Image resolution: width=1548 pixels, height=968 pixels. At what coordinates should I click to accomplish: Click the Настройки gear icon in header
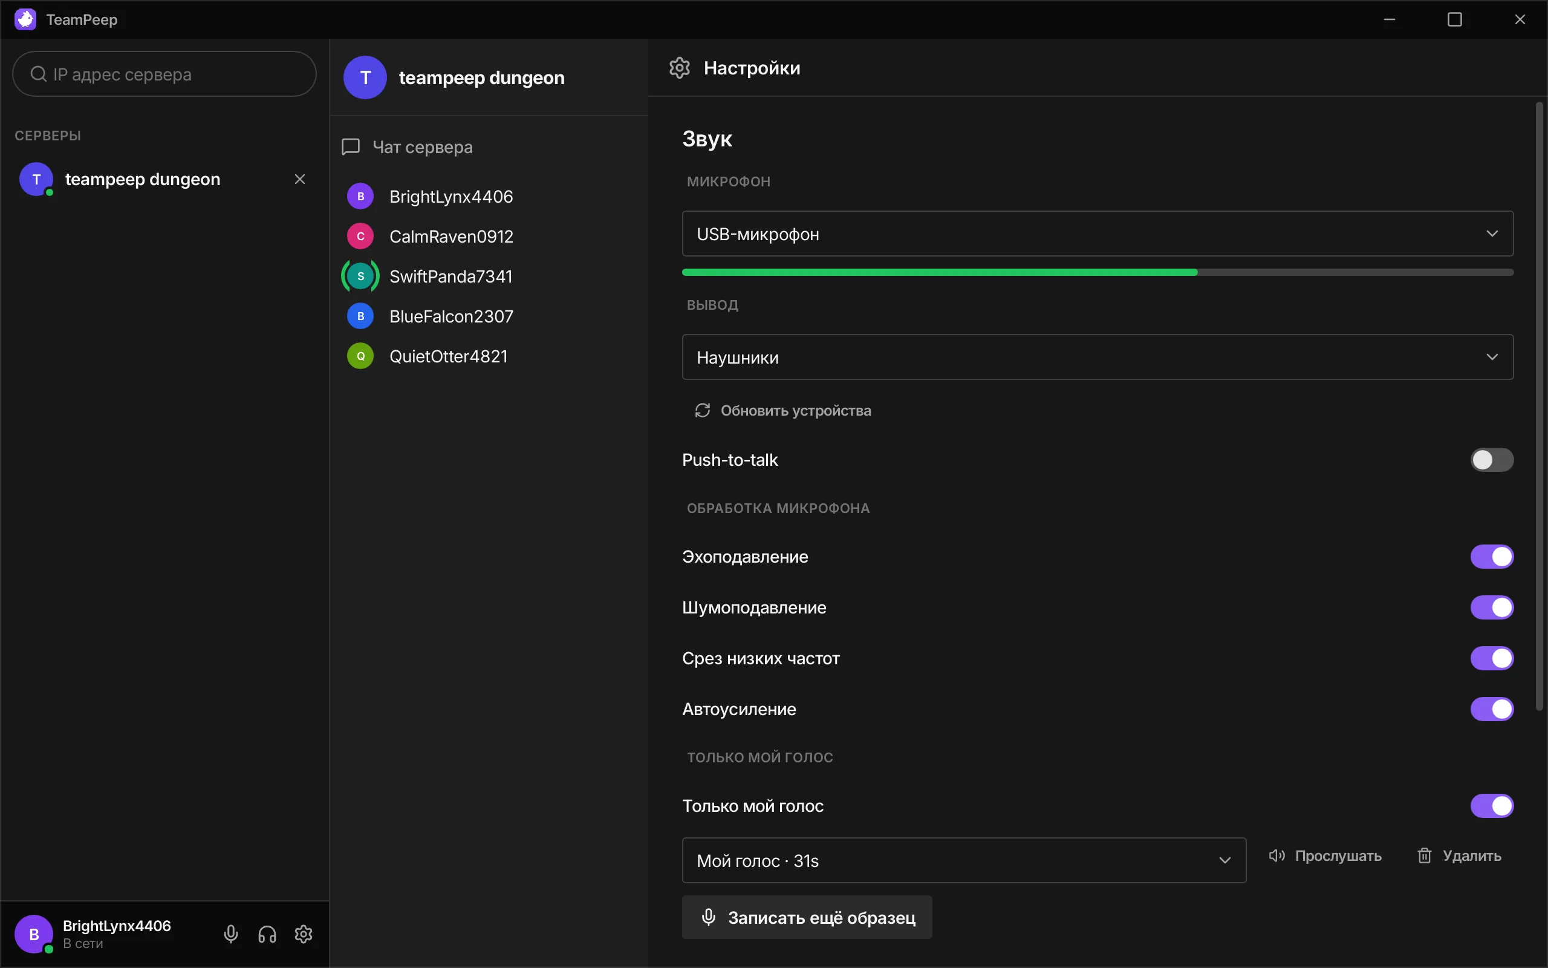[679, 68]
